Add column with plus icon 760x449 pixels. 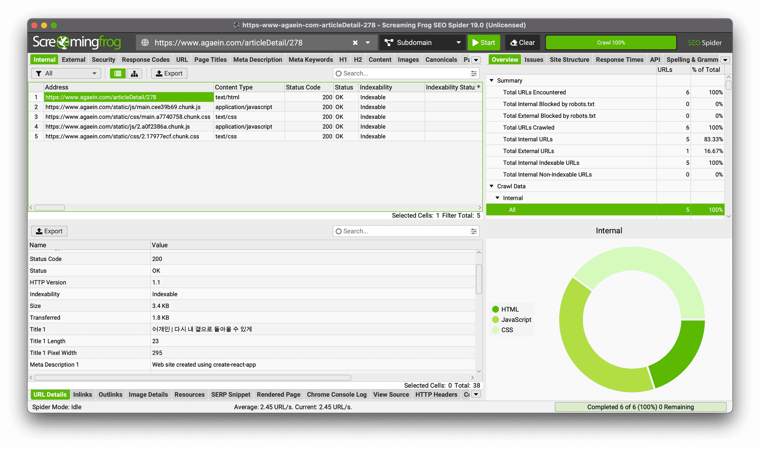point(479,87)
